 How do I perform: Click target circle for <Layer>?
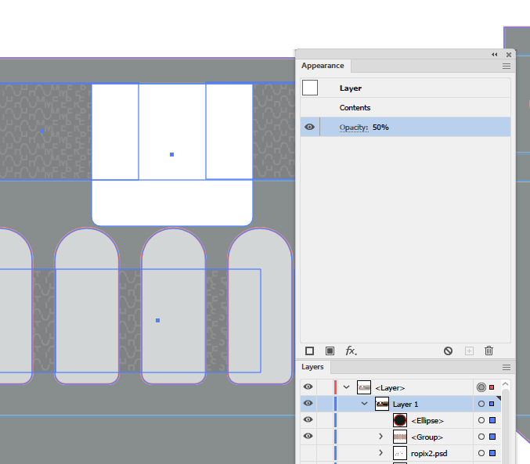481,387
